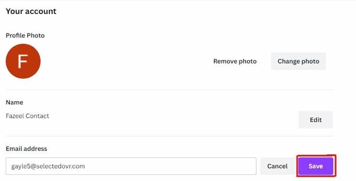Focus the email address input field
Image resolution: width=356 pixels, height=181 pixels.
point(131,166)
